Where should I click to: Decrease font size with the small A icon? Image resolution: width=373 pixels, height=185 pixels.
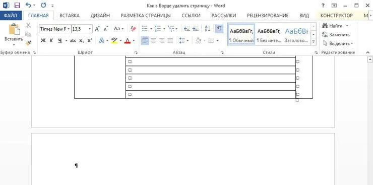[x=106, y=29]
